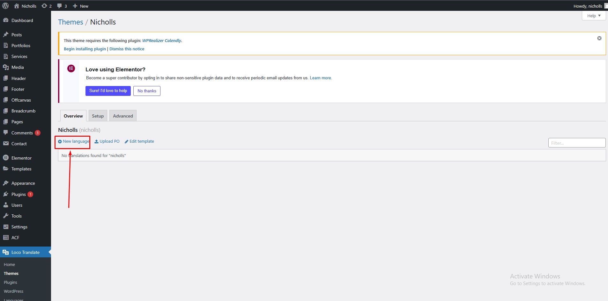The height and width of the screenshot is (301, 608).
Task: Open Loco Translate WordPress submenu
Action: coord(14,291)
